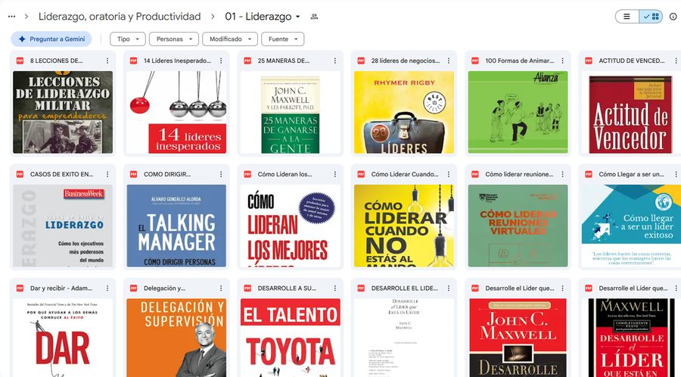681x377 pixels.
Task: Click PDF icon of ACTITUD DE VENCED file
Action: tap(589, 61)
